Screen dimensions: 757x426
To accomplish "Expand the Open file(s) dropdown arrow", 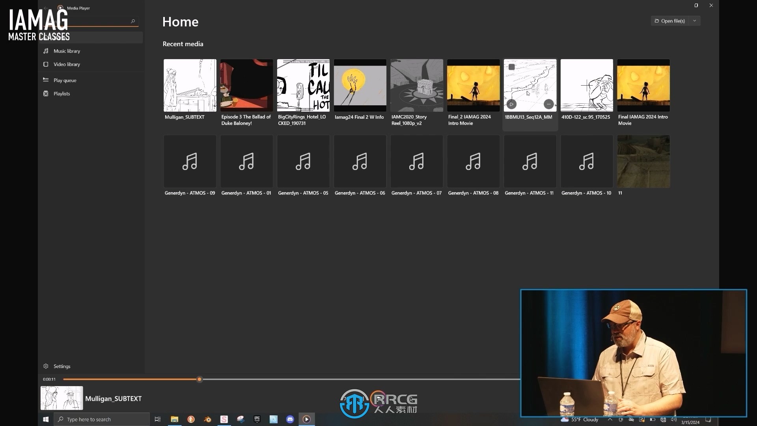I will pyautogui.click(x=695, y=21).
